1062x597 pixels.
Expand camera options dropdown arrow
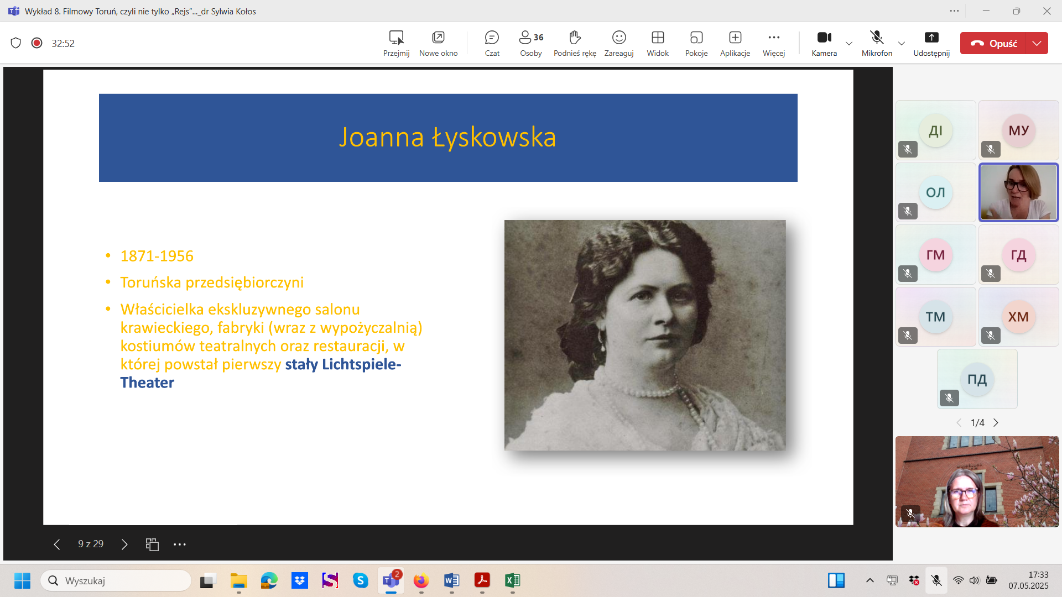849,43
